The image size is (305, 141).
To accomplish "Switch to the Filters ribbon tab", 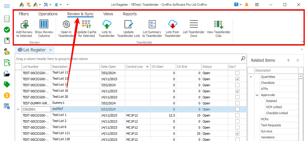I will [x=24, y=14].
